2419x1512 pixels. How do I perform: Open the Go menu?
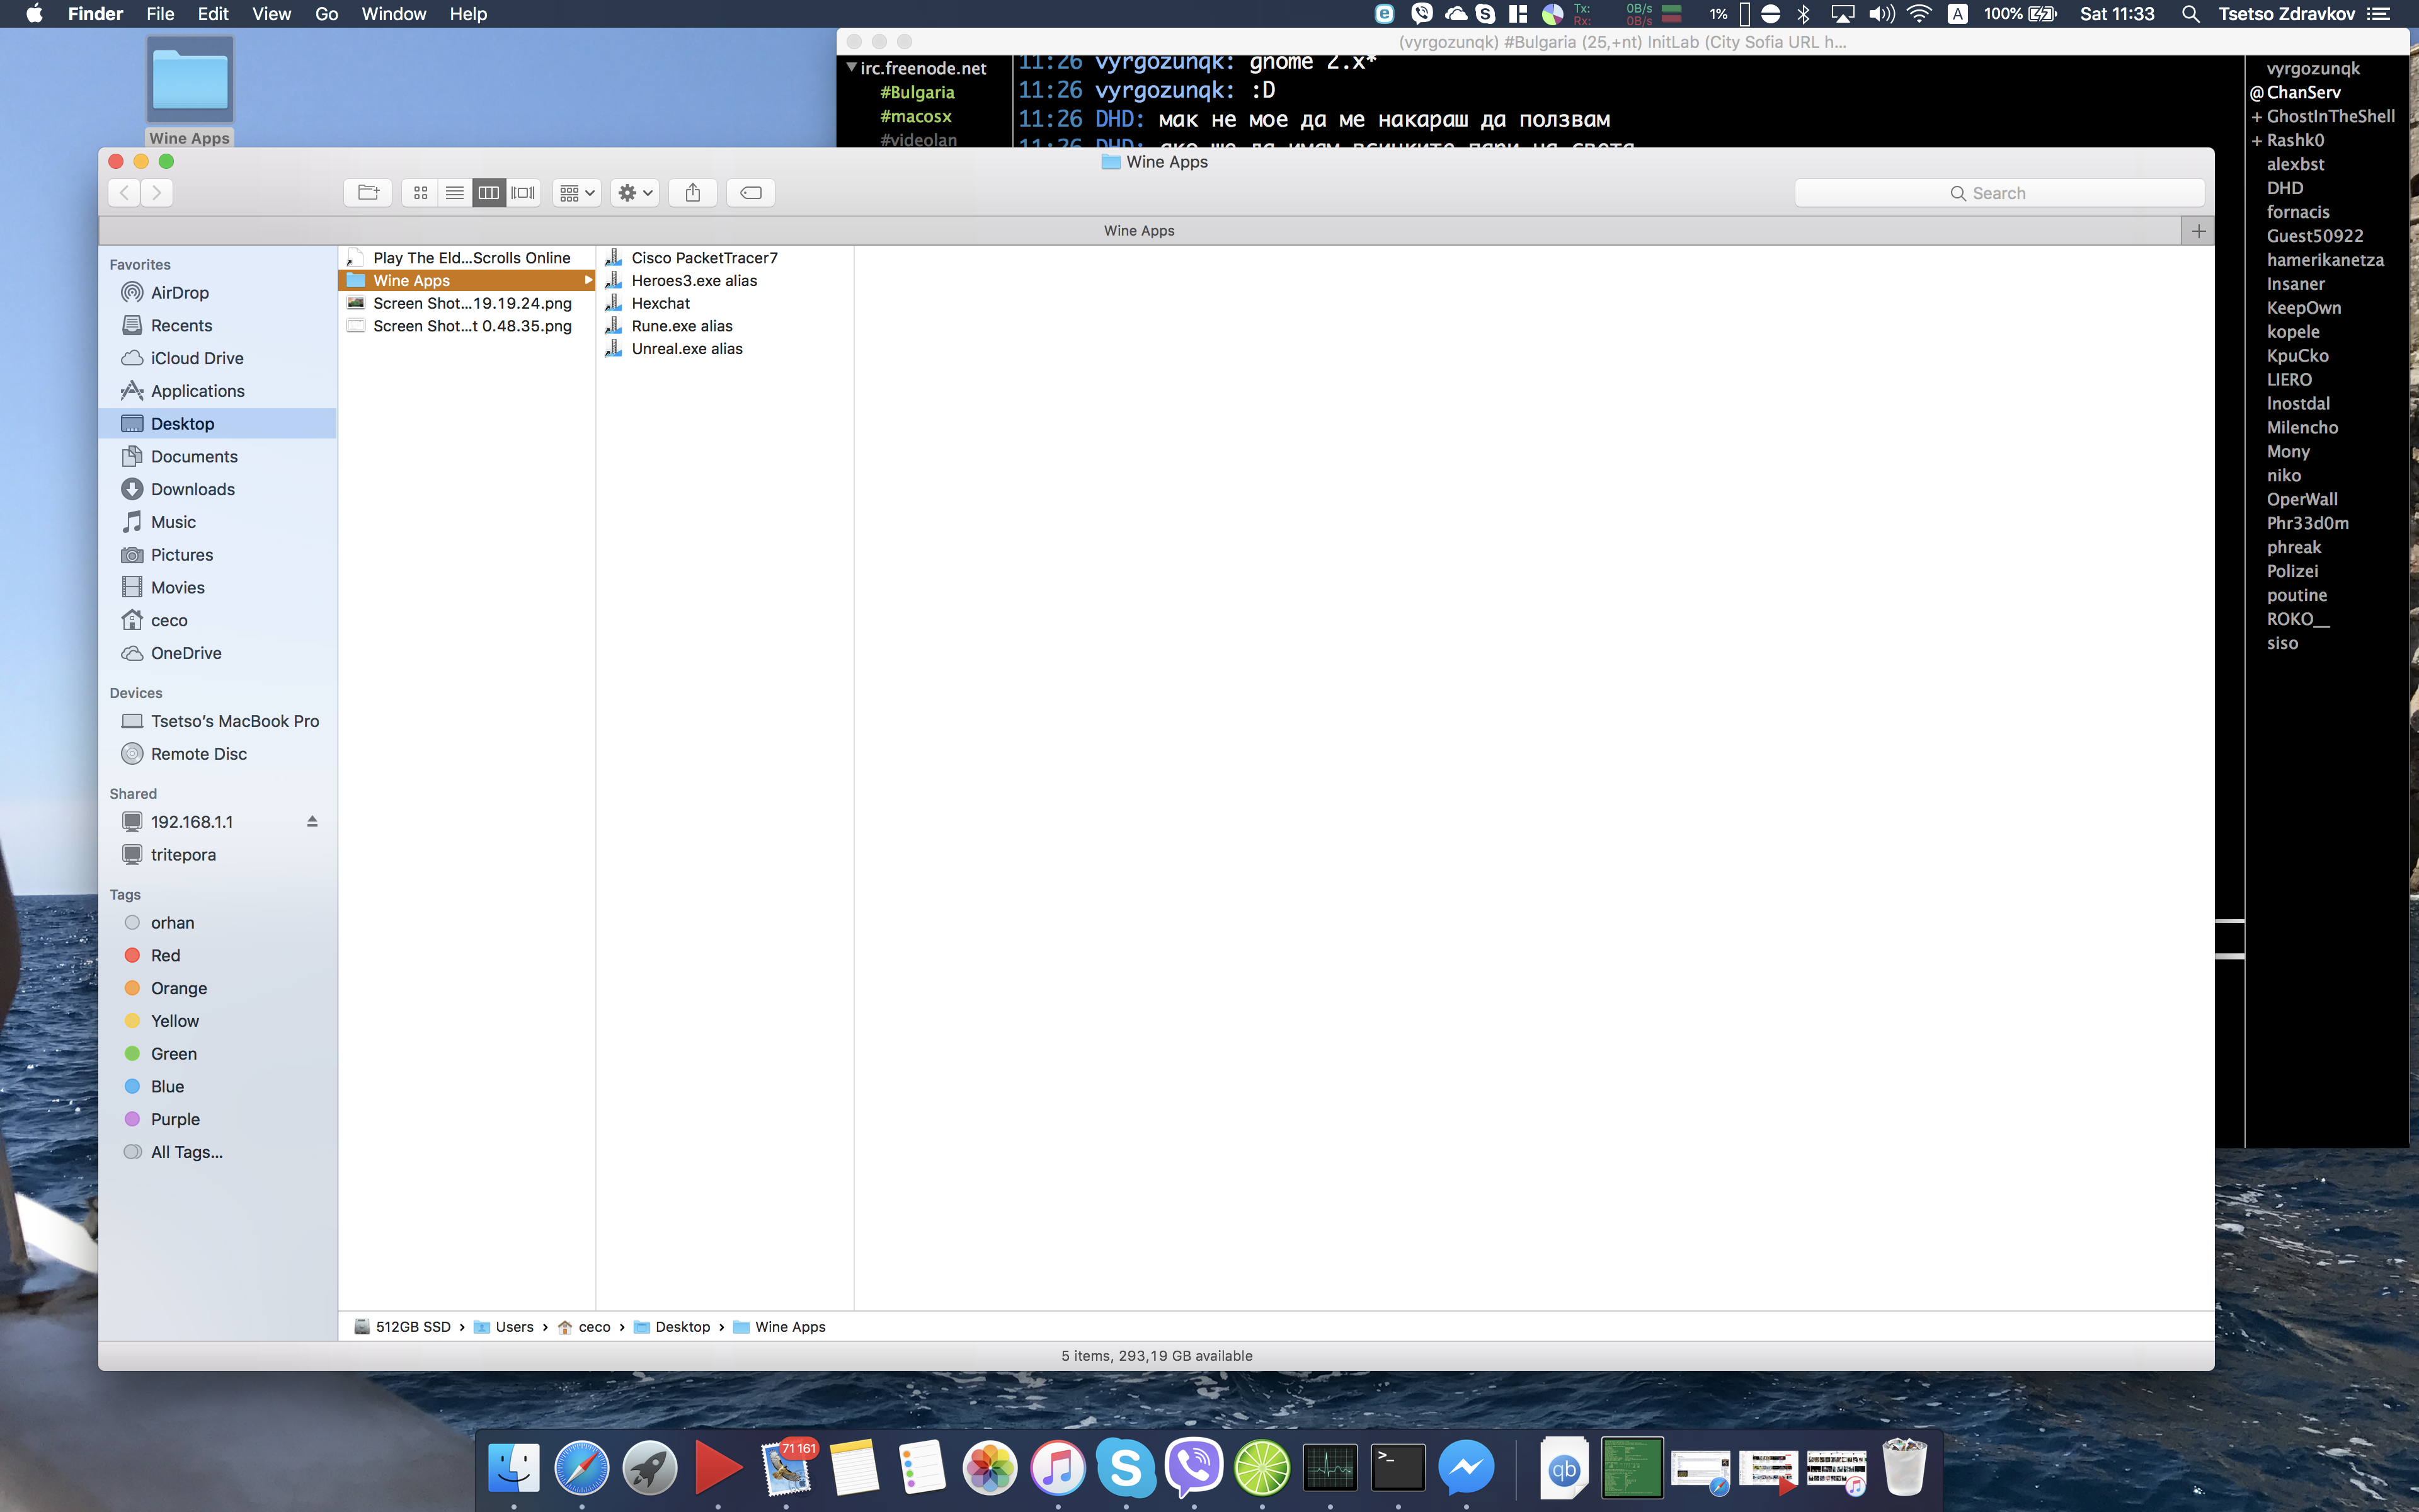tap(327, 14)
